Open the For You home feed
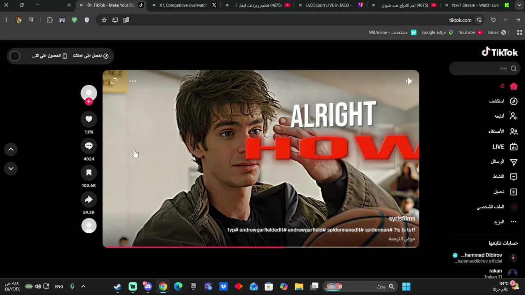Screen dimensions: 525x295 pyautogui.click(x=509, y=86)
